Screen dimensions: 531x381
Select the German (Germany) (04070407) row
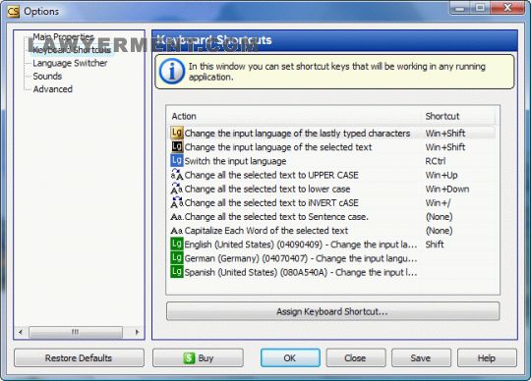pos(332,258)
